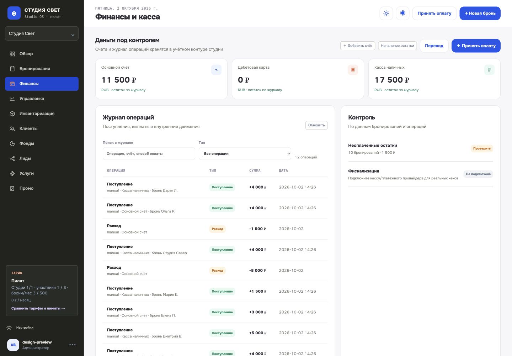Click the Услуги diamond icon
Screen dimensions: 512x356
coord(12,173)
